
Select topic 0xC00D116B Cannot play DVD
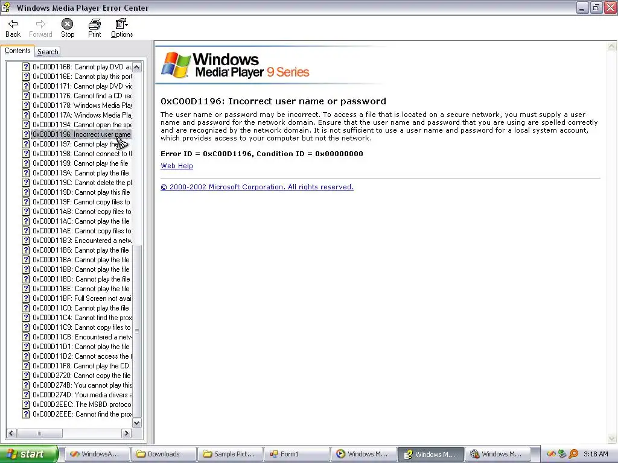[82, 67]
